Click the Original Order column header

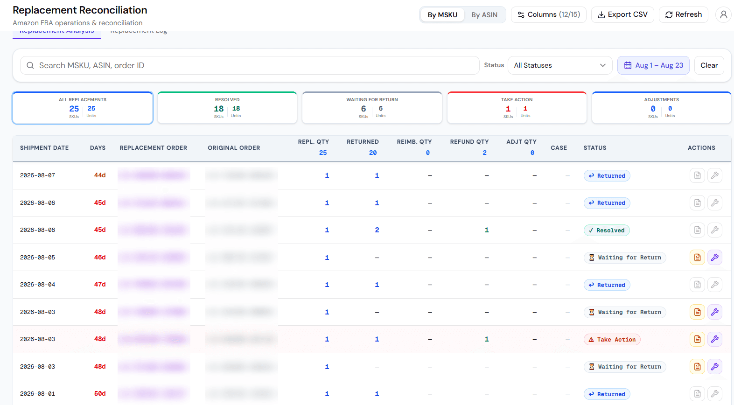pos(234,148)
